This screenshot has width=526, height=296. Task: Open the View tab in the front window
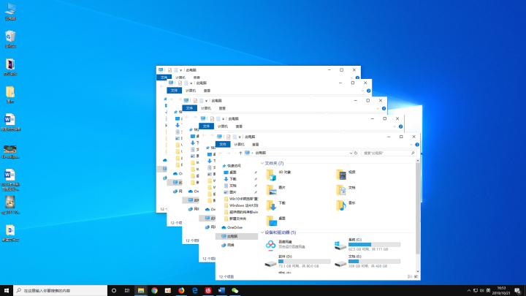pos(255,144)
